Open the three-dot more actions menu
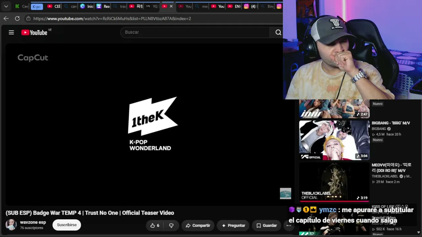 289,225
